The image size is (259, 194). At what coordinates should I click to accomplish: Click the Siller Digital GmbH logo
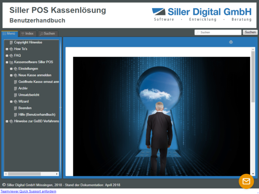202,15
